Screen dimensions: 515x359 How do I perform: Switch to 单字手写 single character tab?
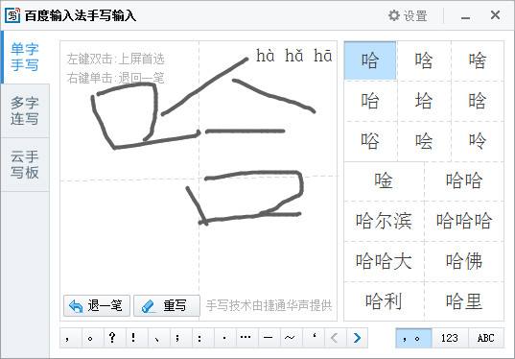click(x=25, y=58)
